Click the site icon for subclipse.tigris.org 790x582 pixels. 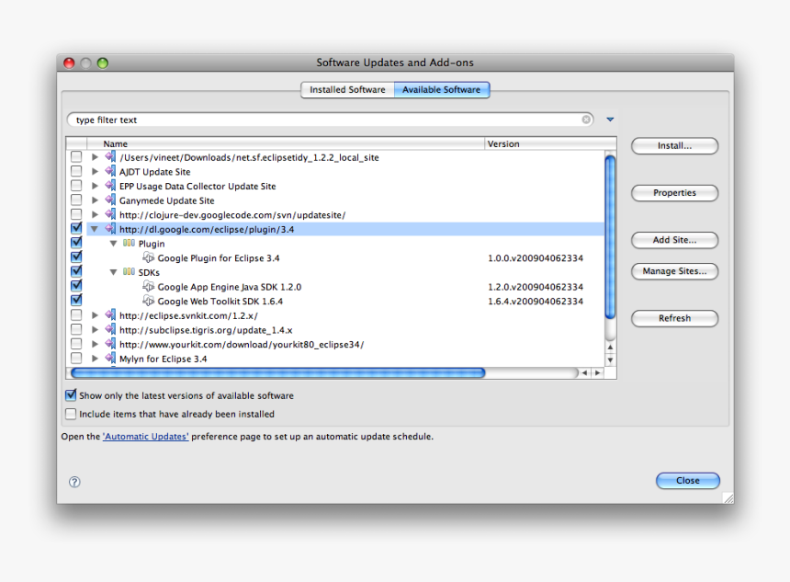(x=110, y=329)
